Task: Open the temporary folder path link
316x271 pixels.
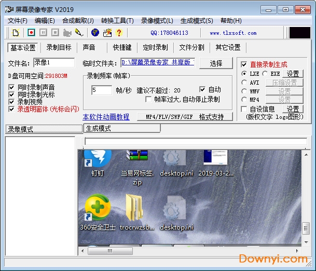Action: 158,62
